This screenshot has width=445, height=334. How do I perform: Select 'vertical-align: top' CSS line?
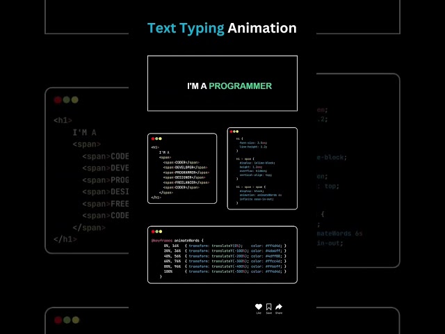coord(255,175)
